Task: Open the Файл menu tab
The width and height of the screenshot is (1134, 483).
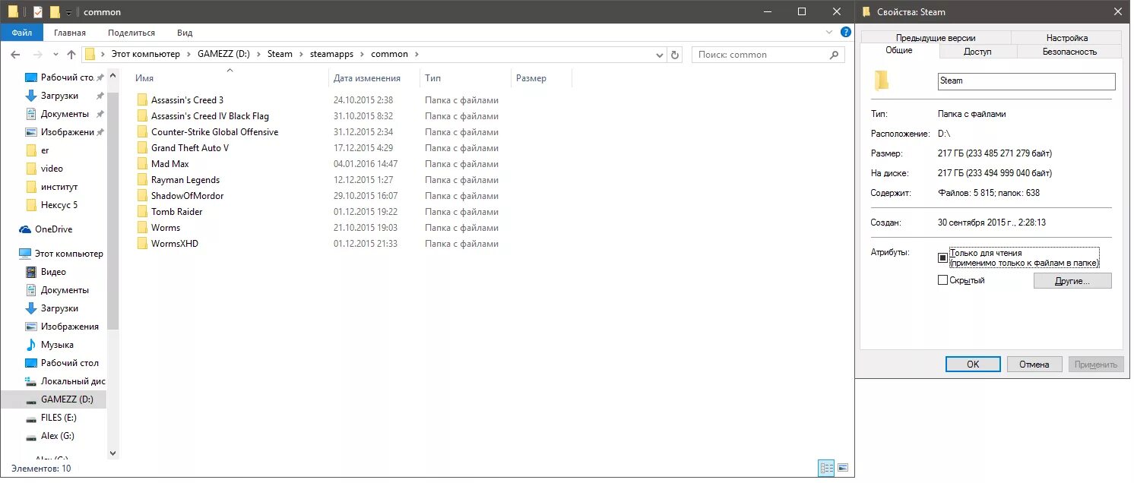Action: coord(22,33)
